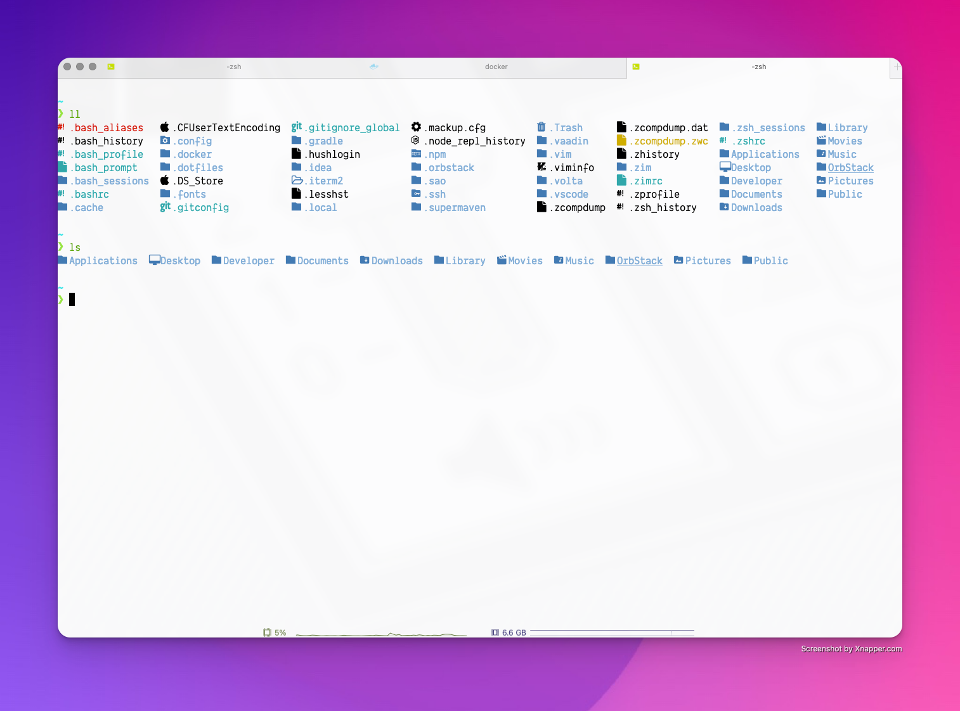
Task: Click the Apple icon beside .CFUserTextEncoding
Action: click(165, 127)
